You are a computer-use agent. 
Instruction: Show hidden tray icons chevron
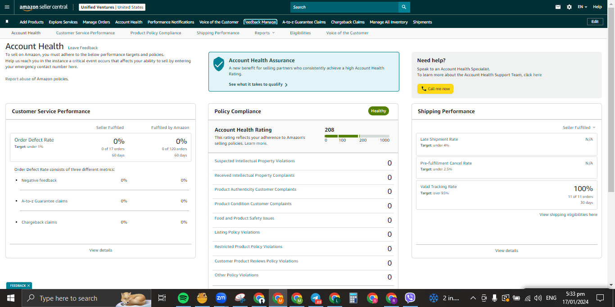tap(473, 298)
